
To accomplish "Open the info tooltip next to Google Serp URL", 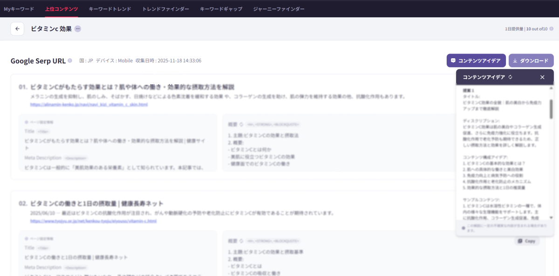I will click(x=69, y=60).
